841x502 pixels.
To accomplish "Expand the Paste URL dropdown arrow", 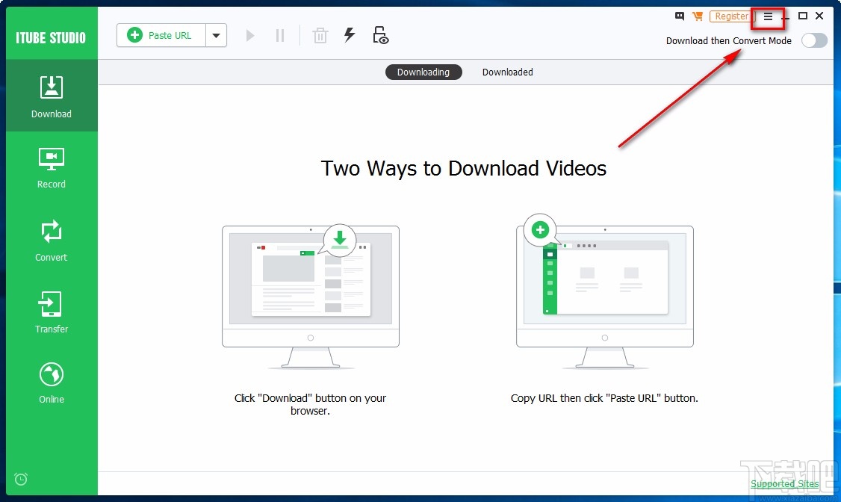I will coord(216,34).
